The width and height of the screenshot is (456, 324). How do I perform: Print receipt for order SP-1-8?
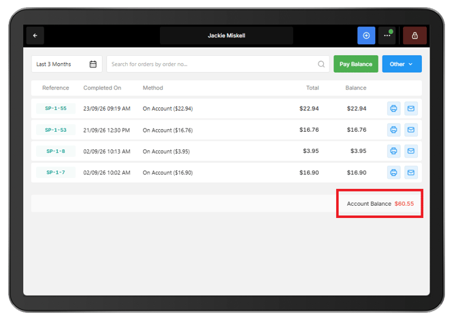[394, 151]
